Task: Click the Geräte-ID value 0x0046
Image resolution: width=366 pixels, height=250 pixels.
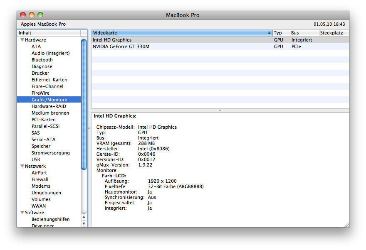Action: coord(146,154)
